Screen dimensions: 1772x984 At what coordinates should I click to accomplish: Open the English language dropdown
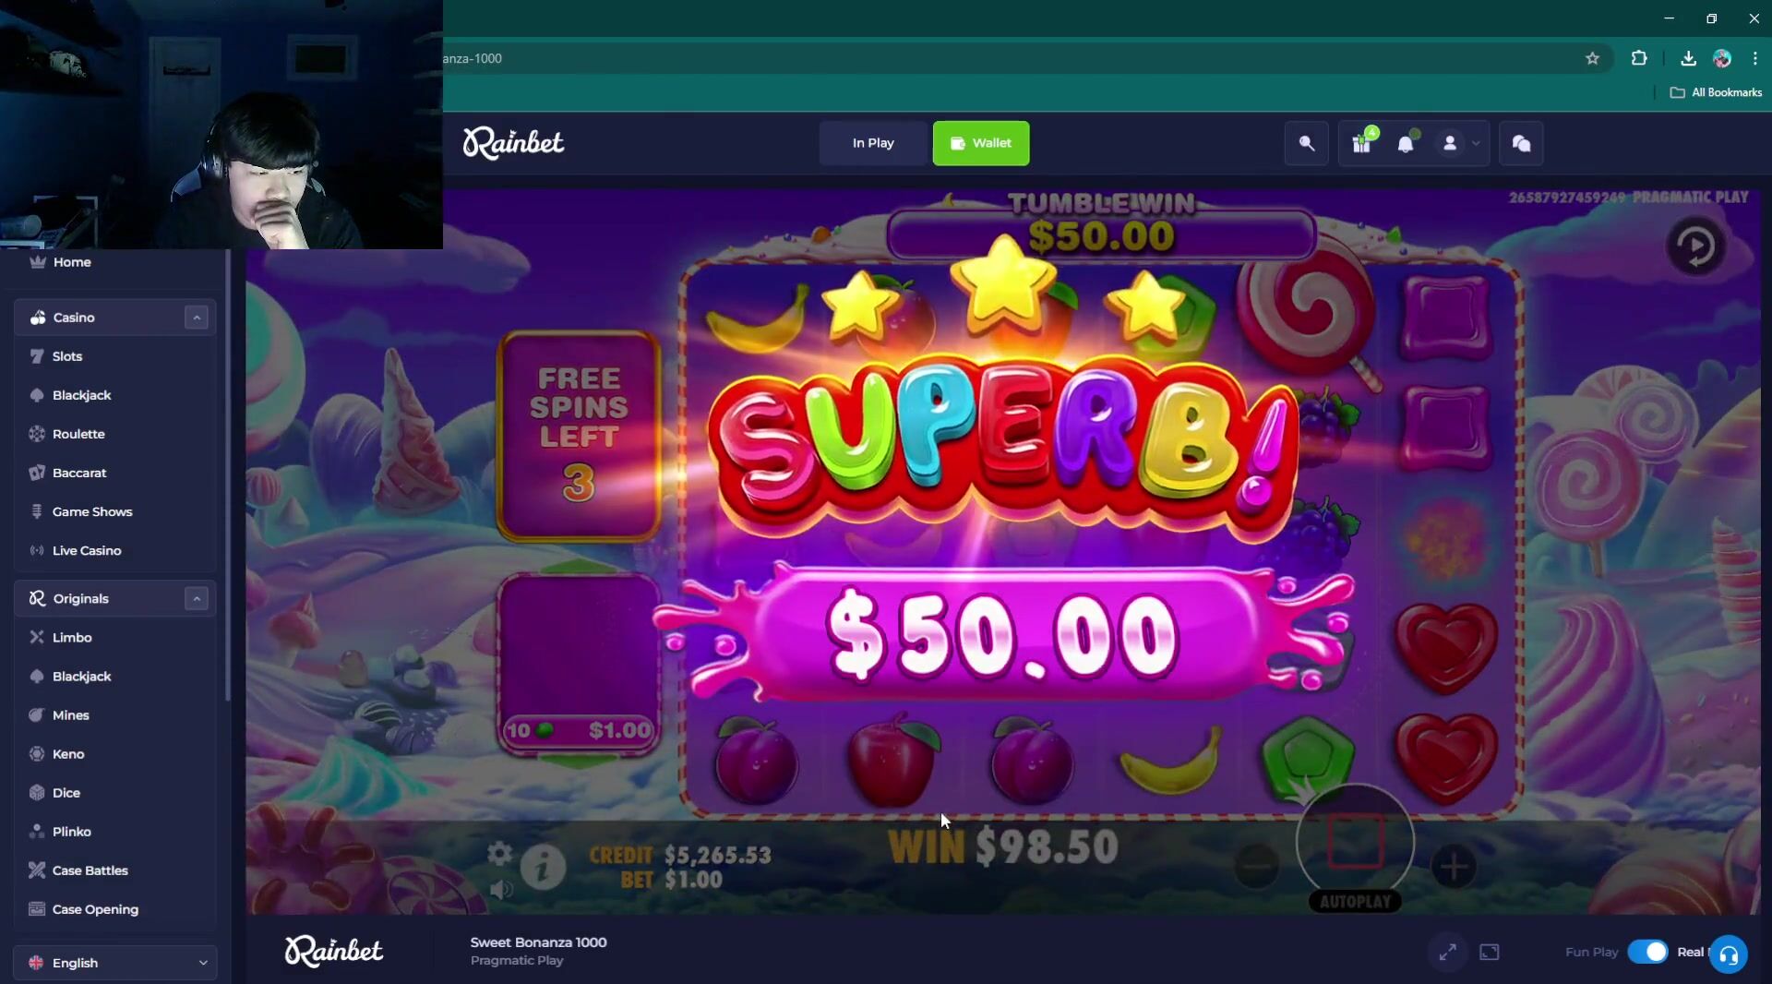click(115, 963)
